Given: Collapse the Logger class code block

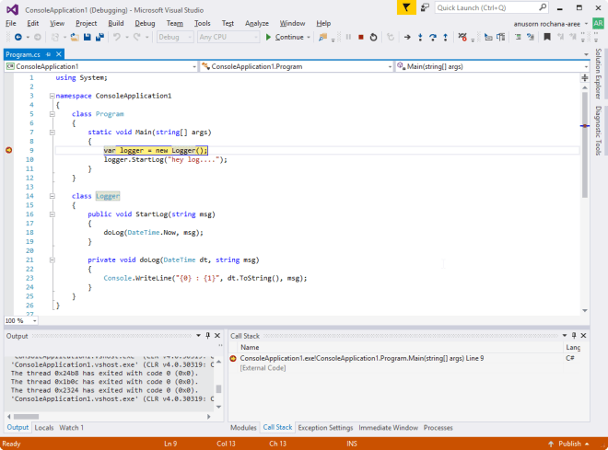Looking at the screenshot, I should pyautogui.click(x=52, y=196).
